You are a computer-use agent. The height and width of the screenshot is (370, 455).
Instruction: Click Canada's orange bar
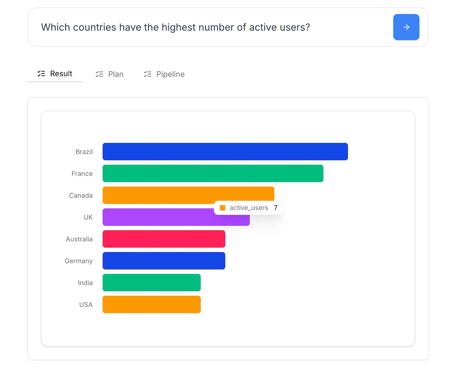tap(167, 195)
